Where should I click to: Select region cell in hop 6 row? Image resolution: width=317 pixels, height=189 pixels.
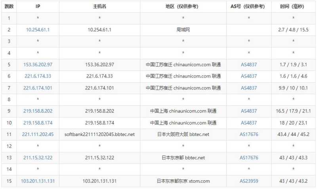pos(183,76)
